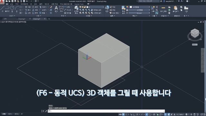
Task: Expand the Properties (특성) panel
Action: point(135,16)
